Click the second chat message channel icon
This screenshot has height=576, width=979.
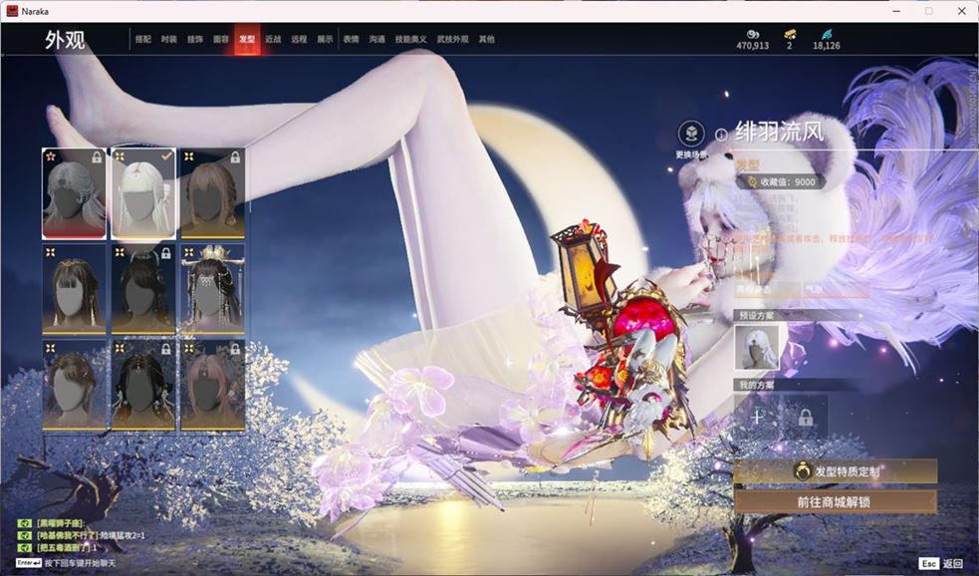(24, 535)
